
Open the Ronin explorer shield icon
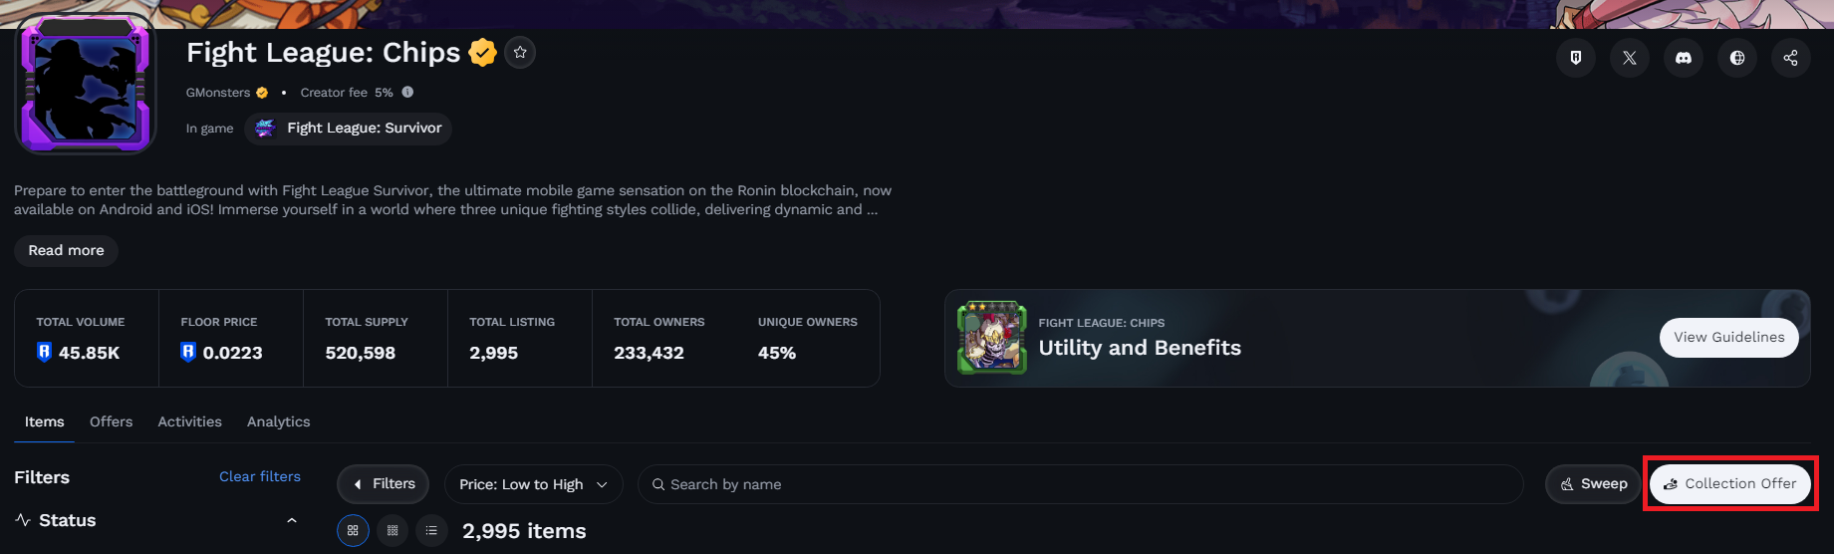[1576, 58]
